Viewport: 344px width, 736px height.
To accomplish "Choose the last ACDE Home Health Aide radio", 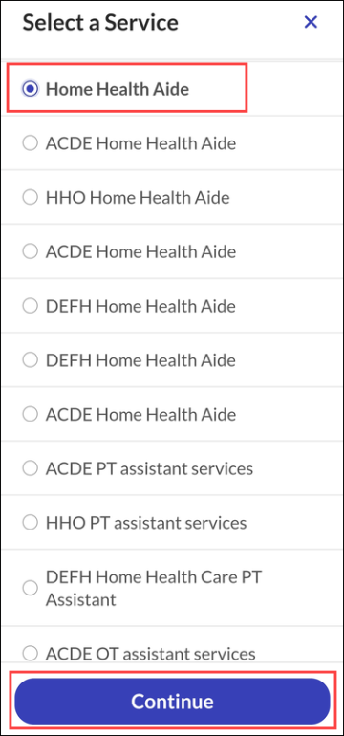I will pyautogui.click(x=30, y=414).
